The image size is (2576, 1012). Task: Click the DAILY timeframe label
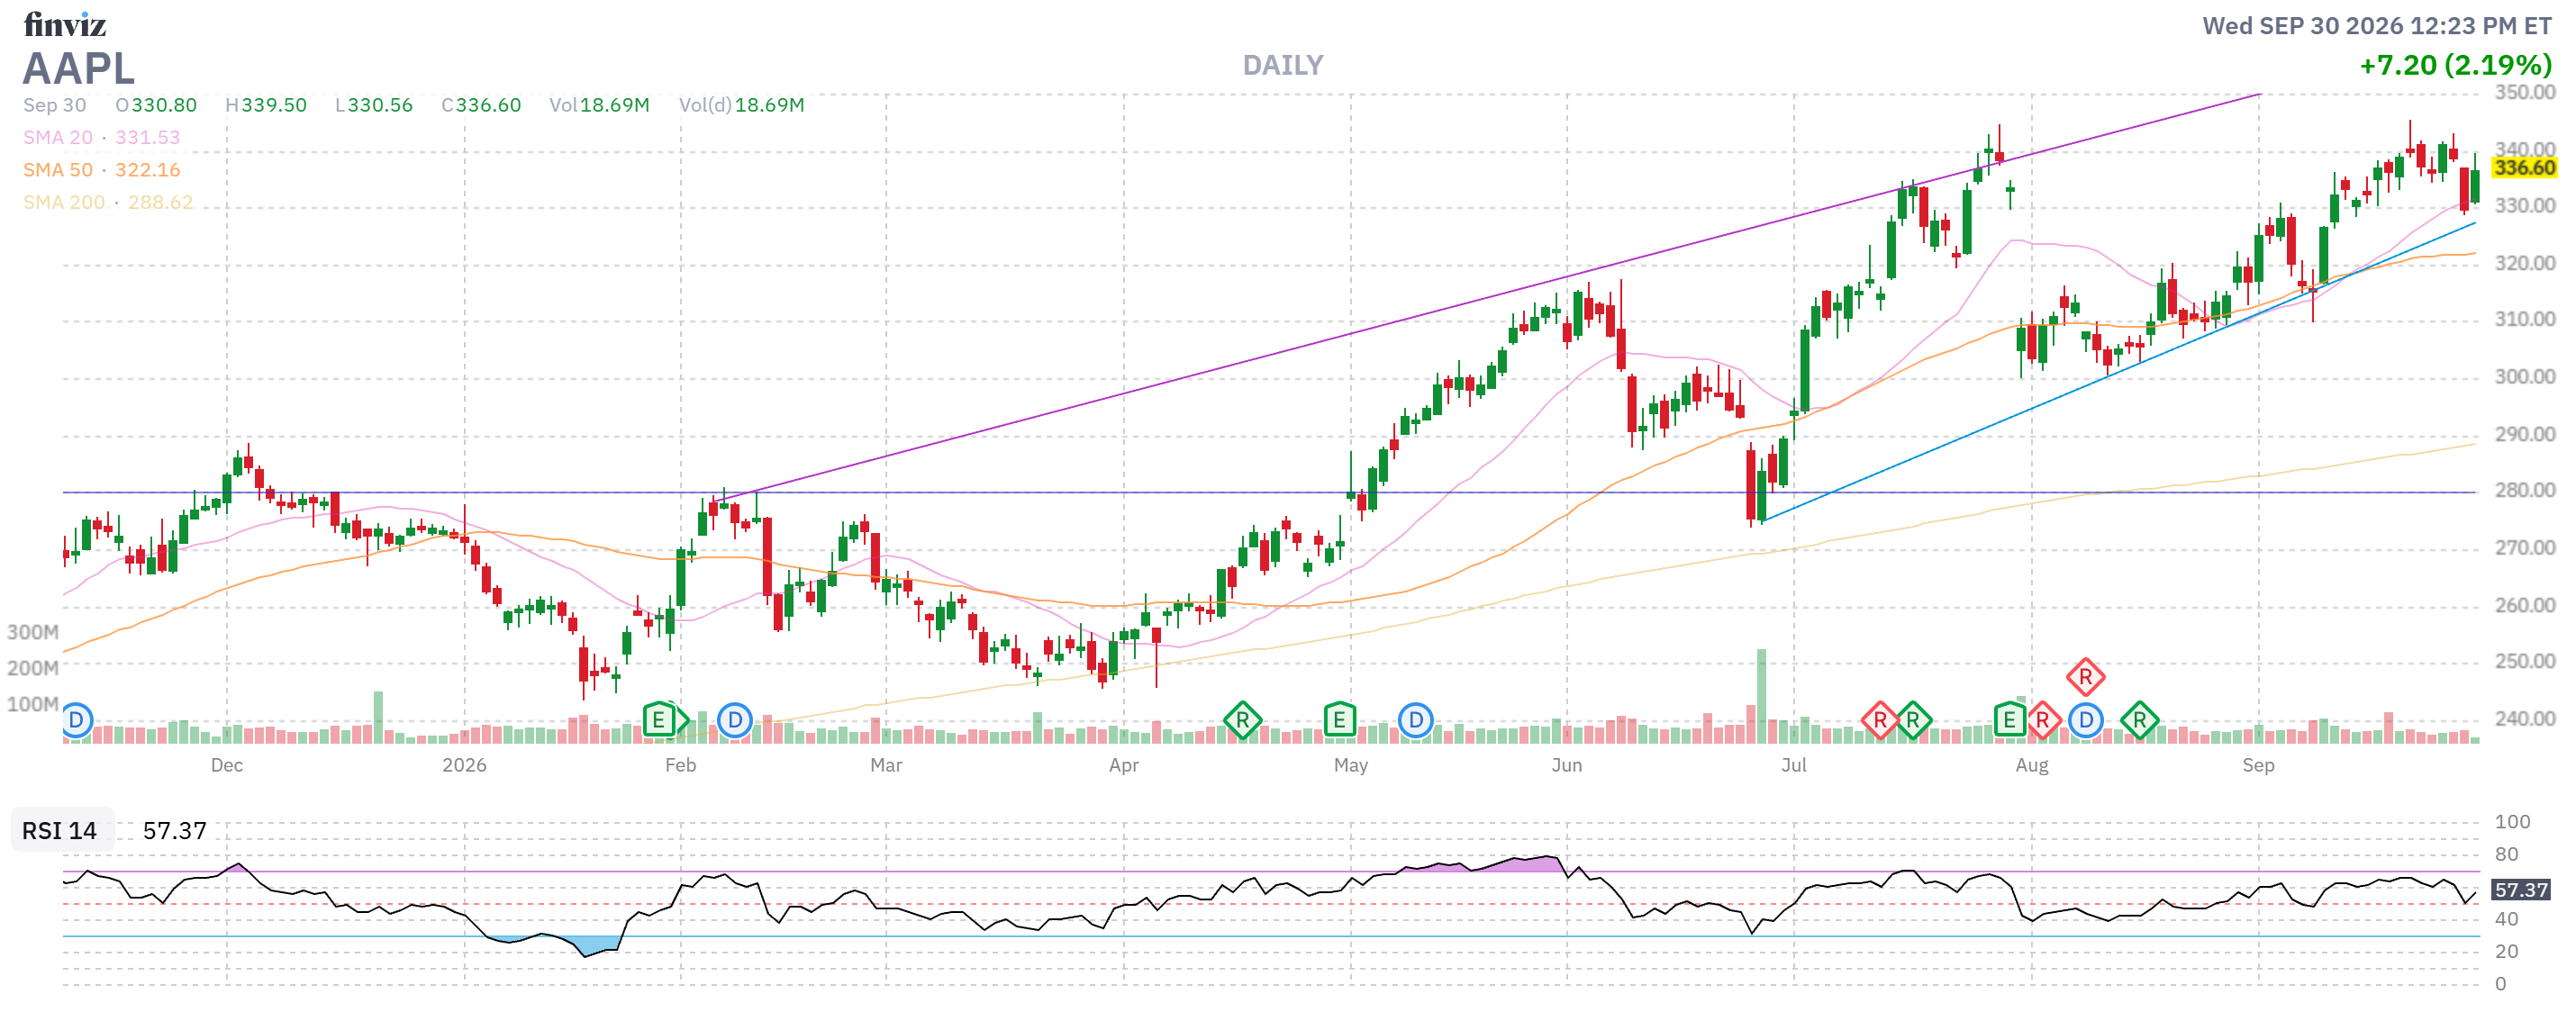coord(1283,65)
